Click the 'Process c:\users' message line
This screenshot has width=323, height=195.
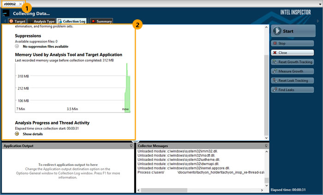(201, 172)
